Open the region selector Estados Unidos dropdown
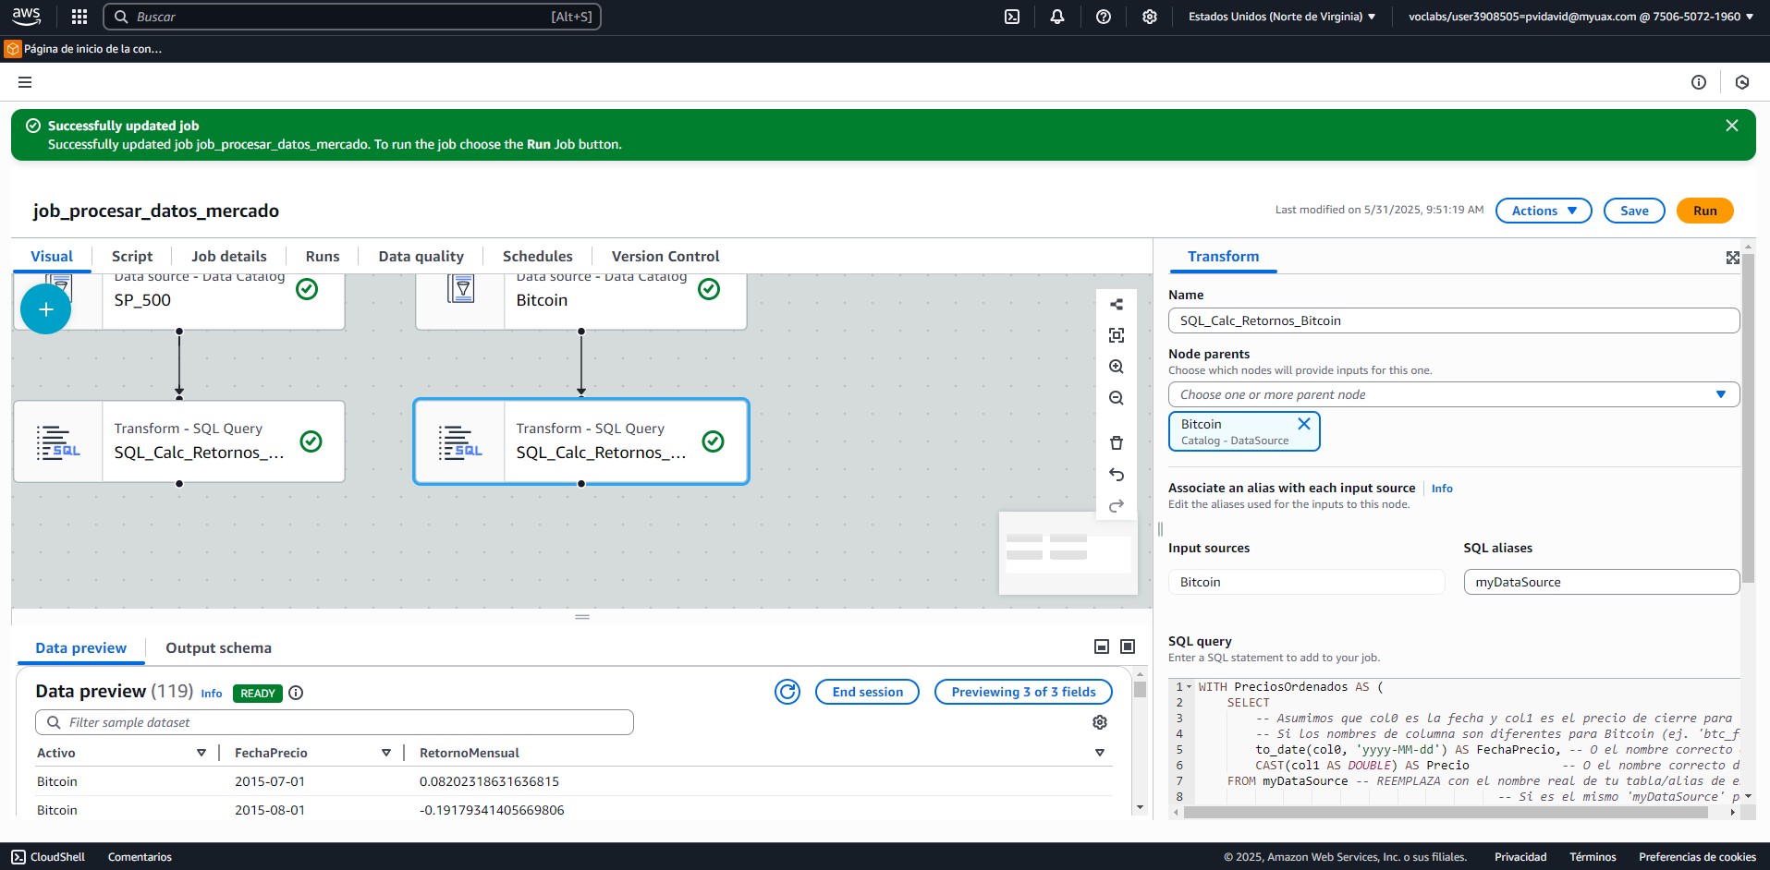Viewport: 1770px width, 870px height. pyautogui.click(x=1282, y=17)
